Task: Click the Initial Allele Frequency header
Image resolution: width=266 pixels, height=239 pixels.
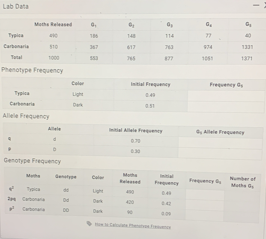Action: [x=136, y=130]
